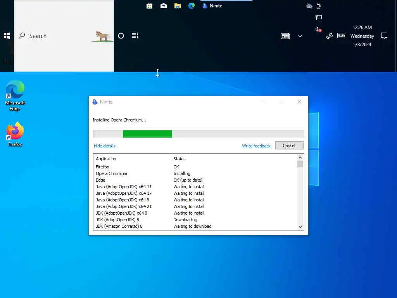Click the Downloading status text
Image resolution: width=397 pixels, height=298 pixels.
tap(185, 220)
